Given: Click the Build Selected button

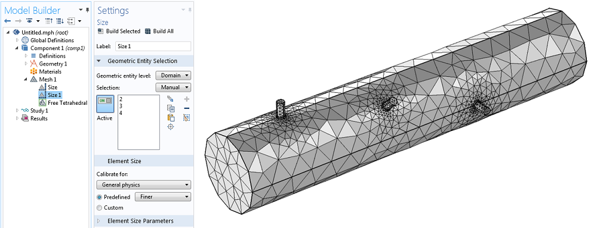Looking at the screenshot, I should [x=119, y=32].
